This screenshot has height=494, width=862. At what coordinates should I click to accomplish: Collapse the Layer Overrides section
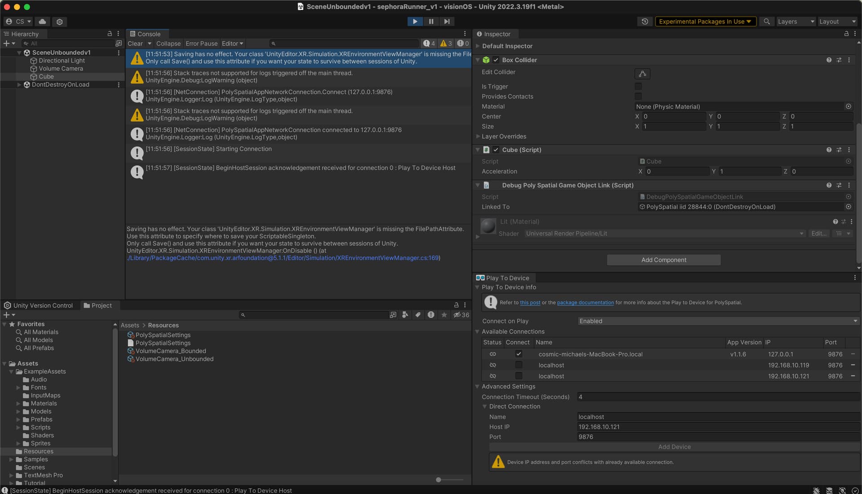point(478,137)
